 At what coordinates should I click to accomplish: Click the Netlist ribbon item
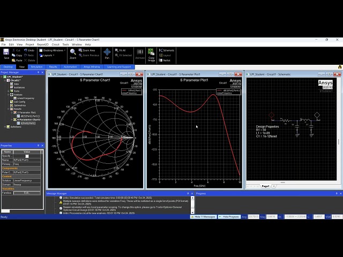coord(165,61)
